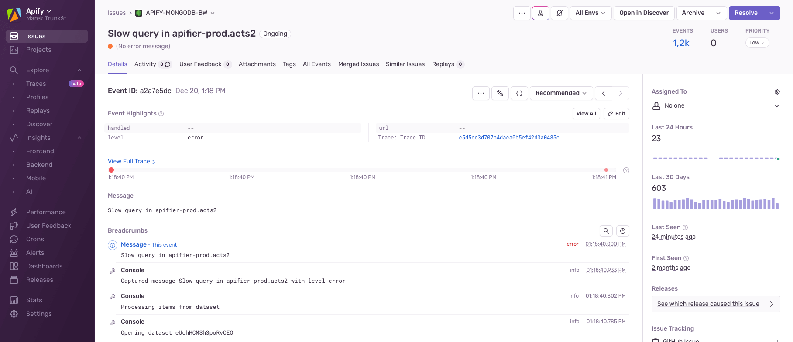Click the muted bell subscribe icon
This screenshot has height=342, width=793.
click(560, 13)
